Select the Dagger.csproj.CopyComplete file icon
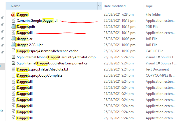The height and width of the screenshot is (121, 178). click(x=13, y=75)
